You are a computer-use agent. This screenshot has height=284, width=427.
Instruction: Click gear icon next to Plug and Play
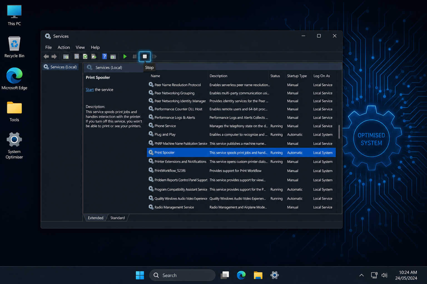[151, 134]
